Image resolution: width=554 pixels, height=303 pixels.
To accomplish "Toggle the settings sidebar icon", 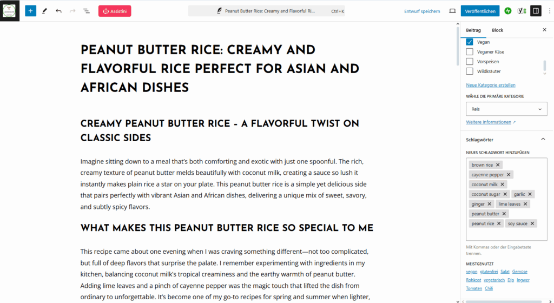I will coord(535,11).
